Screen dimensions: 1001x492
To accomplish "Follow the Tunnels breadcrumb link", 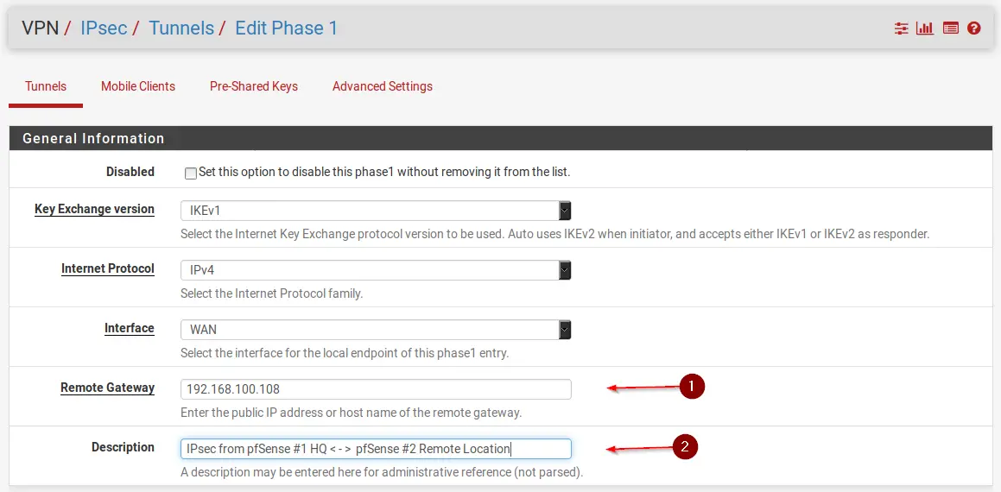I will pyautogui.click(x=181, y=28).
